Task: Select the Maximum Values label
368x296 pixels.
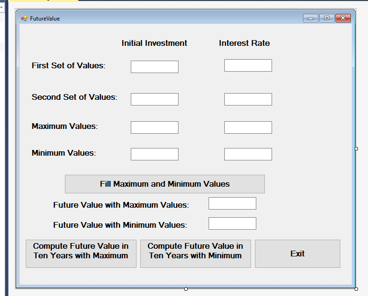Action: 64,126
